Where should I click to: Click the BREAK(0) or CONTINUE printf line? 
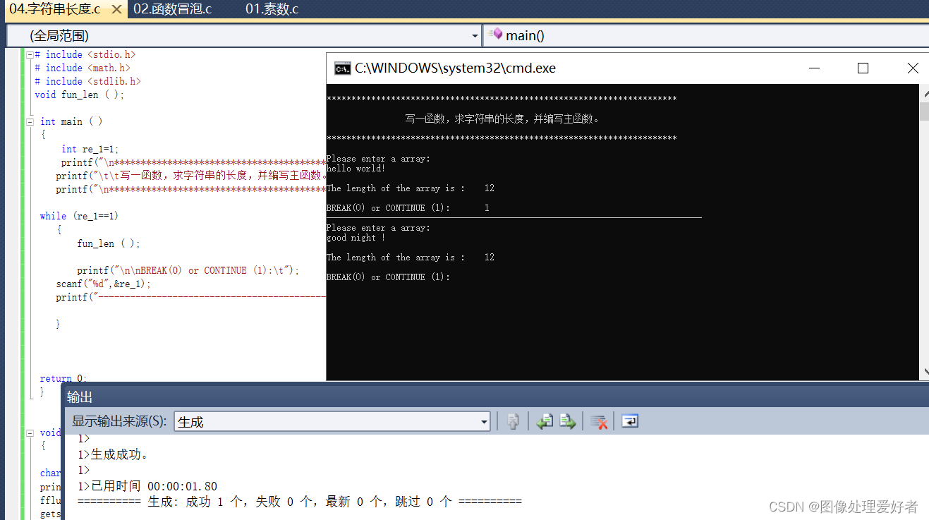point(188,270)
